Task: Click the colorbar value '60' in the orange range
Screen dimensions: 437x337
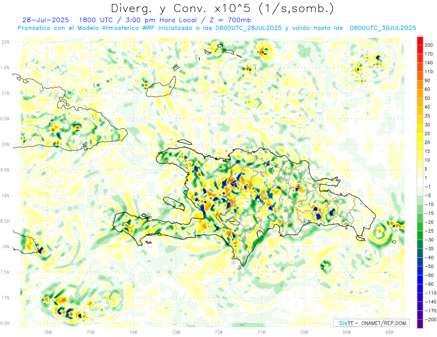Action: point(428,89)
